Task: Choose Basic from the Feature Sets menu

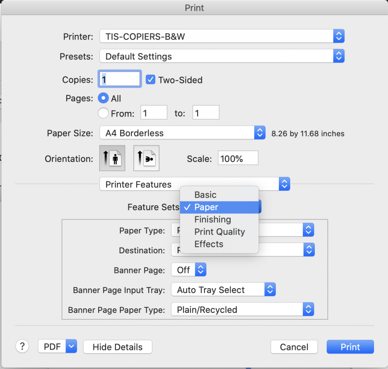Action: pos(205,195)
